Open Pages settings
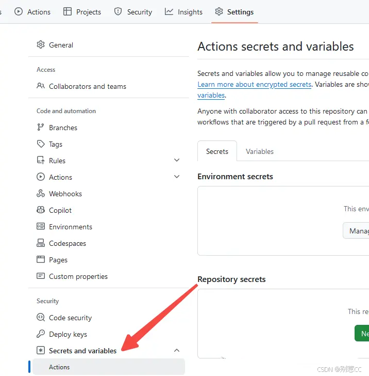The width and height of the screenshot is (369, 376). pos(109,260)
